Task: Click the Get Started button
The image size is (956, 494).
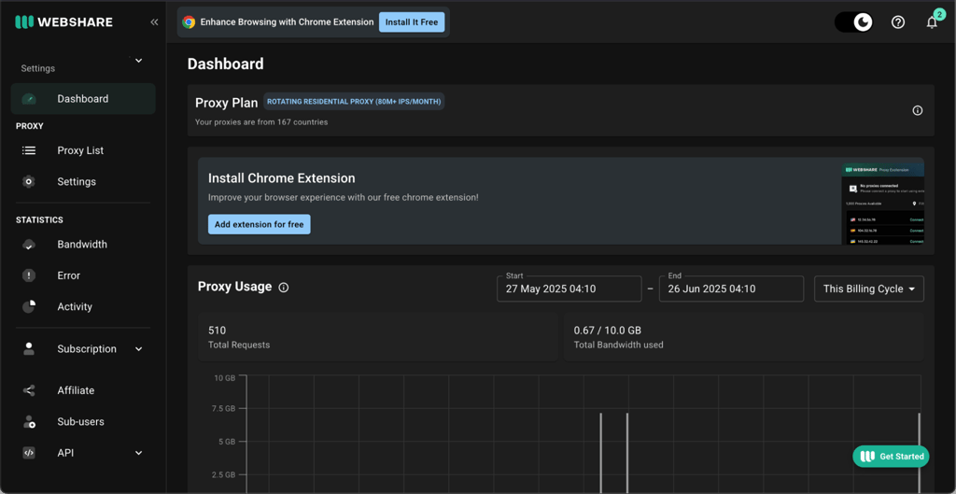Action: 891,457
